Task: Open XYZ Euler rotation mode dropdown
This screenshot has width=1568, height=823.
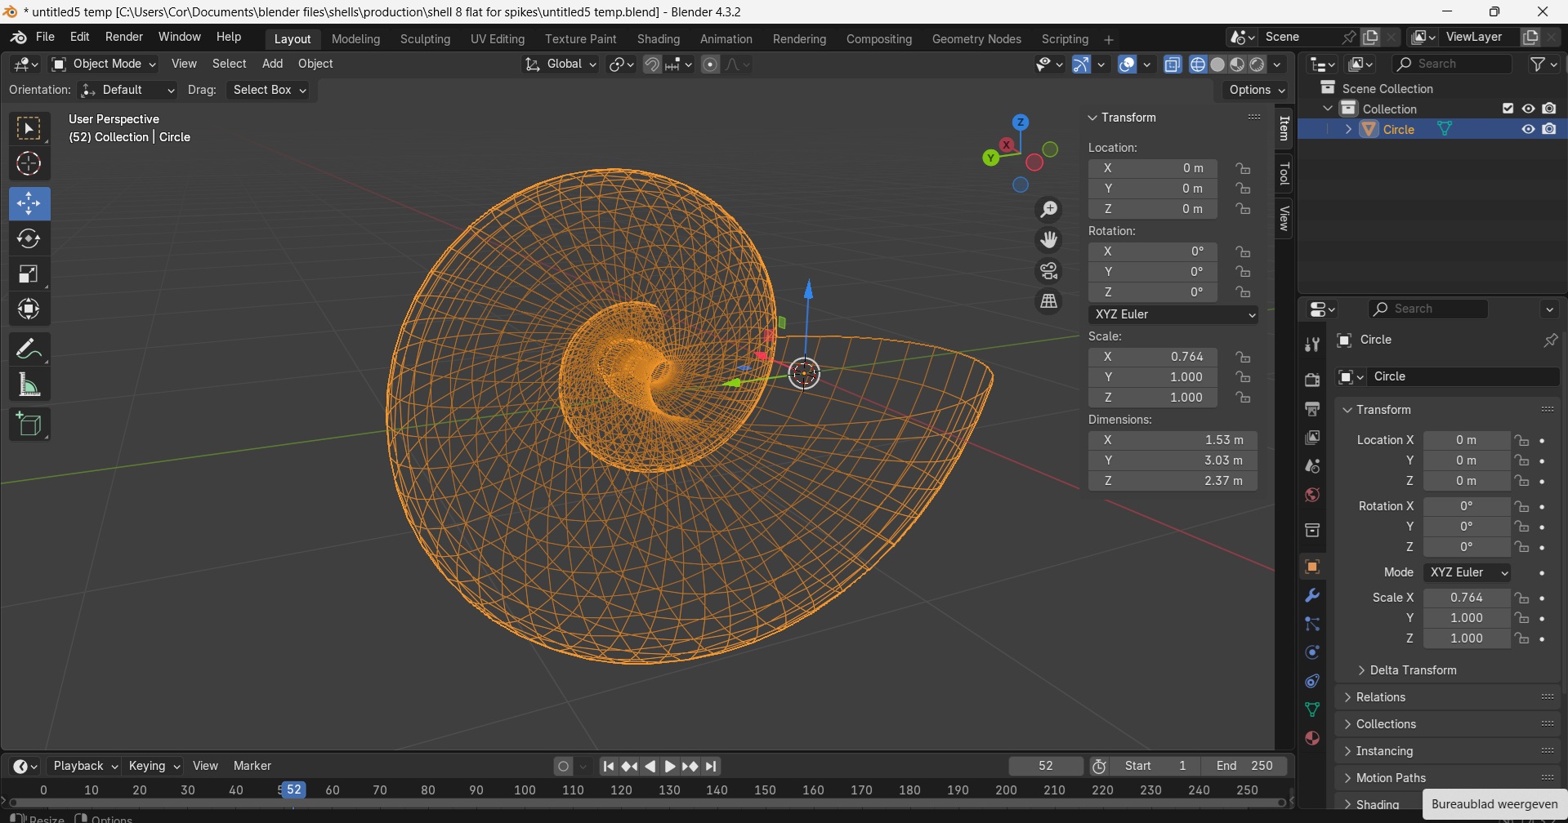Action: (x=1173, y=314)
